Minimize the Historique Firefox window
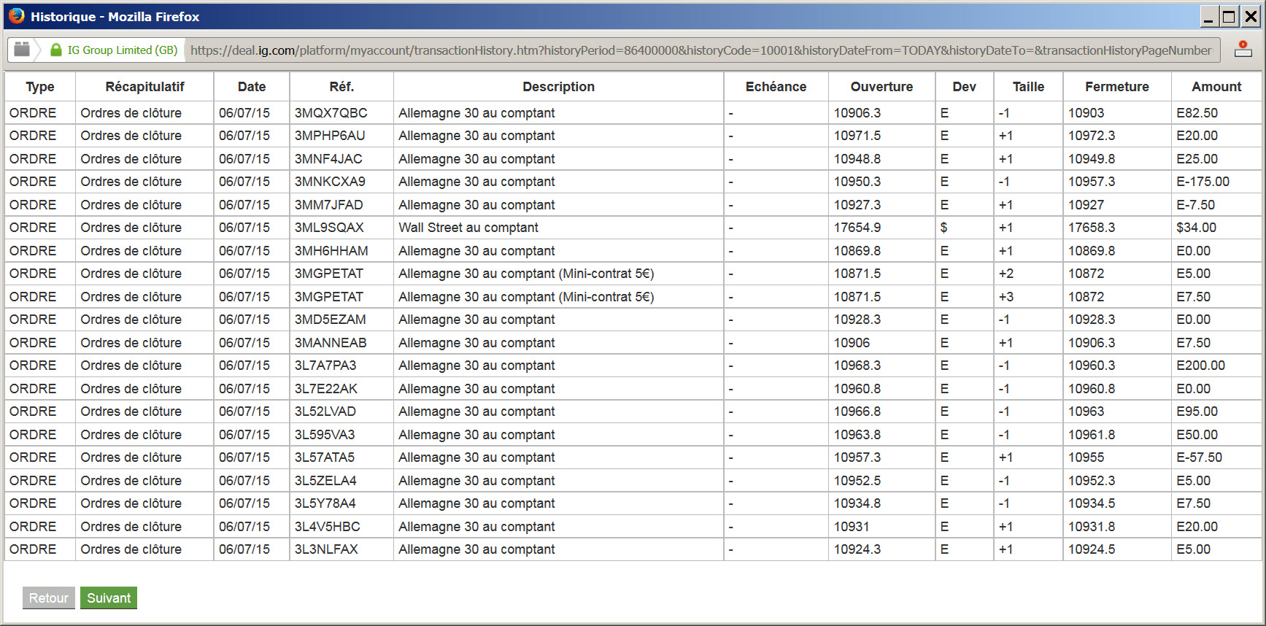This screenshot has height=626, width=1266. click(1208, 16)
